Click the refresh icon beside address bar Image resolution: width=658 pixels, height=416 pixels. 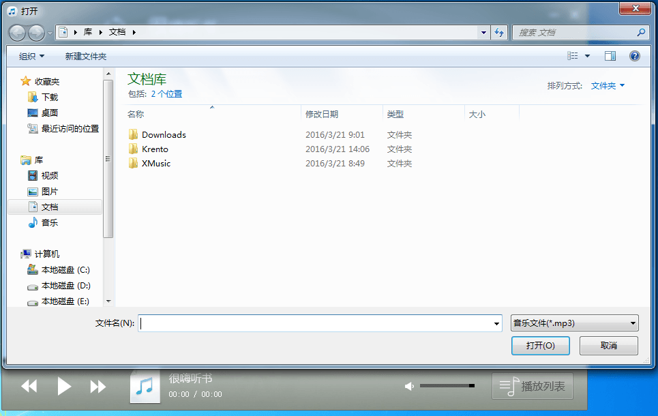tap(499, 32)
